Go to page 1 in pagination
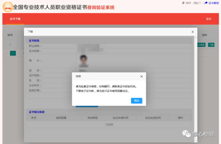 click(x=13, y=53)
